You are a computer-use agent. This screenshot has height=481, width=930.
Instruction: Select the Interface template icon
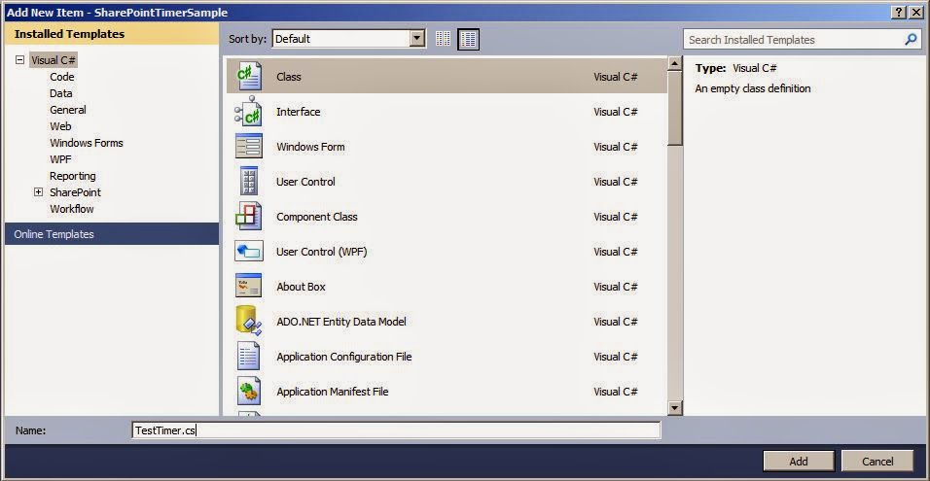click(249, 112)
